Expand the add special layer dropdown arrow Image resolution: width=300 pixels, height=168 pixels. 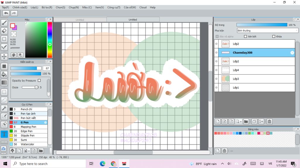click(x=241, y=122)
